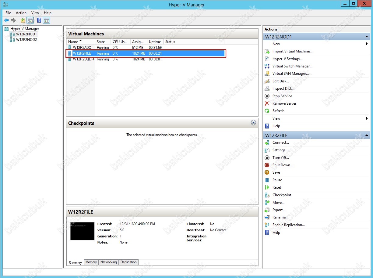Sort by the CPU Usage column header
This screenshot has width=373, height=278.
(120, 42)
